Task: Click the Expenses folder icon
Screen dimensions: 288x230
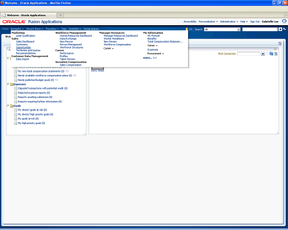Action: [x=12, y=84]
